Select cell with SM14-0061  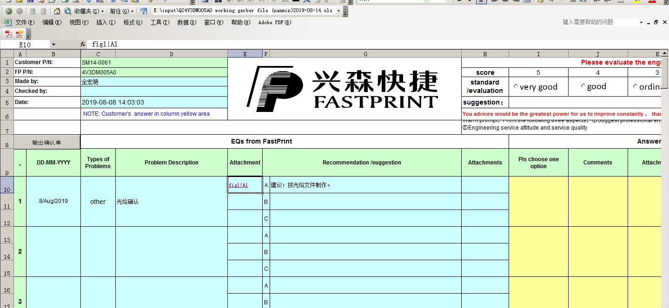coord(154,62)
